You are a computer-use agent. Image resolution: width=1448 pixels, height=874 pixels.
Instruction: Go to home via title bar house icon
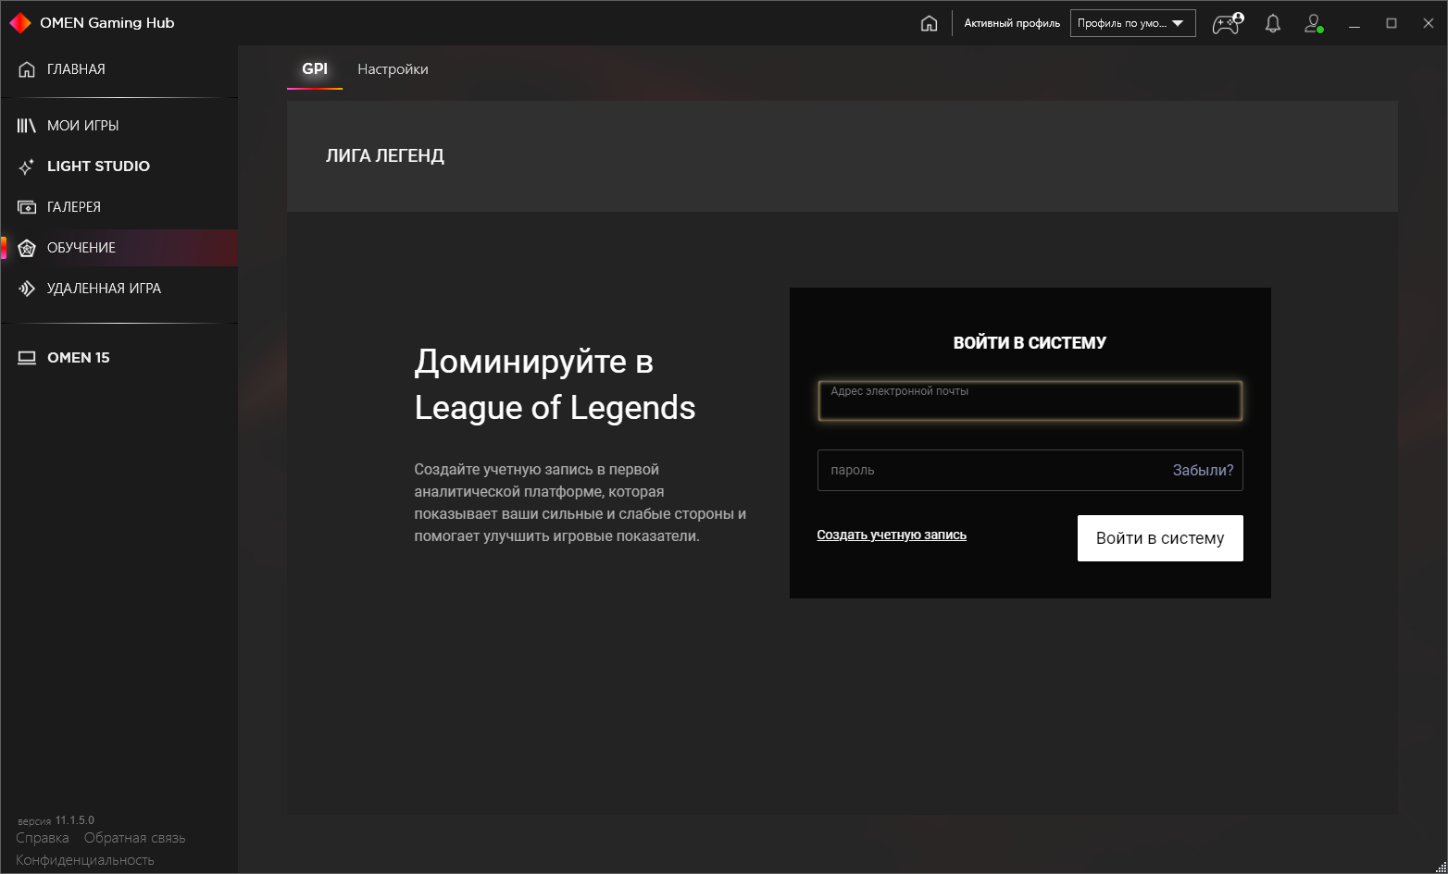930,23
